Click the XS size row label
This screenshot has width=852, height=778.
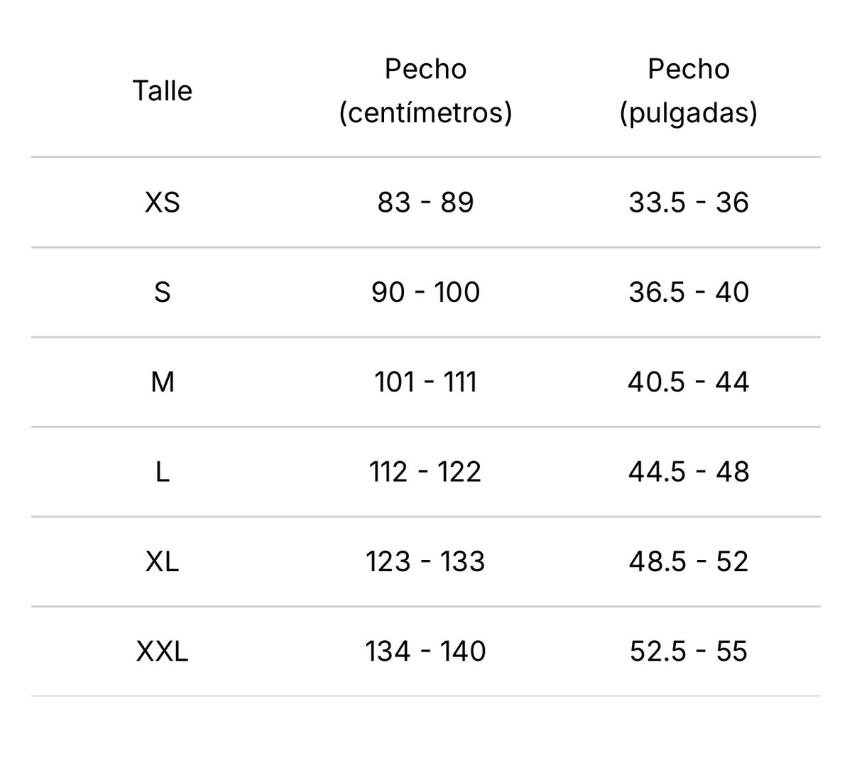coord(163,202)
